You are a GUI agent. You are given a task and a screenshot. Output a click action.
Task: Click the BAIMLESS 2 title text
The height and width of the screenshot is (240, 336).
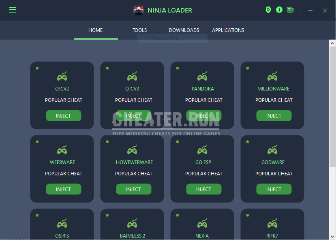click(x=133, y=236)
